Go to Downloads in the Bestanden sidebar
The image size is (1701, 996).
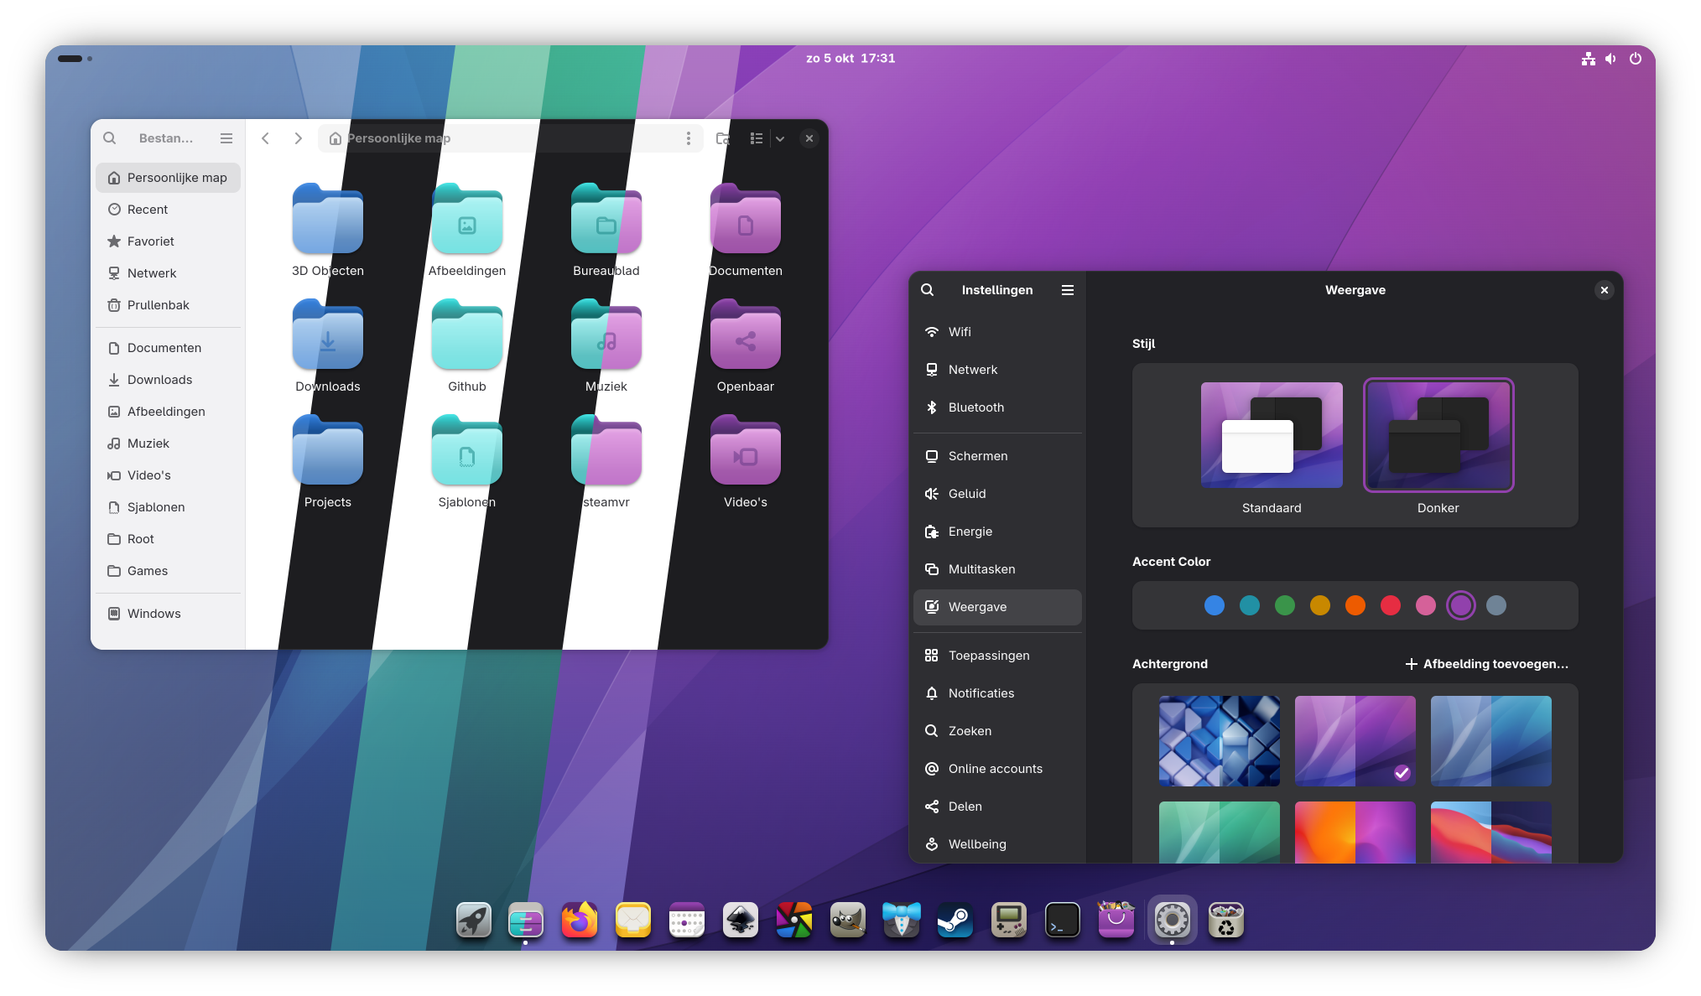(x=168, y=380)
